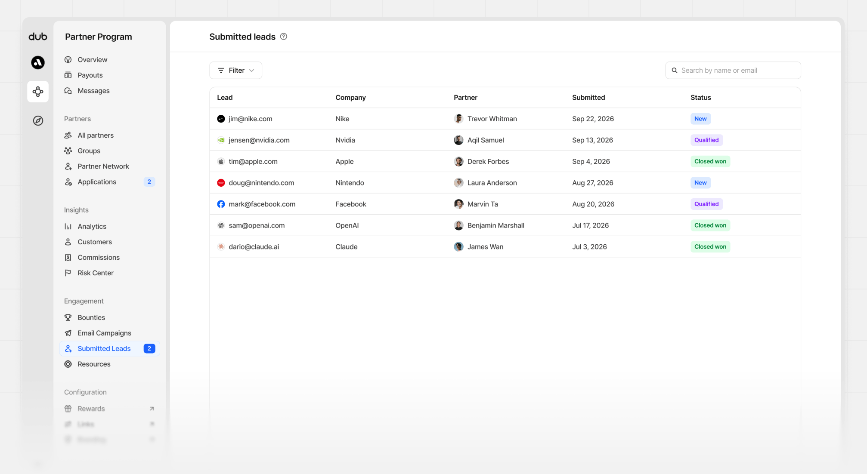This screenshot has height=474, width=867.
Task: Open lead sam@openai.com
Action: click(x=257, y=225)
